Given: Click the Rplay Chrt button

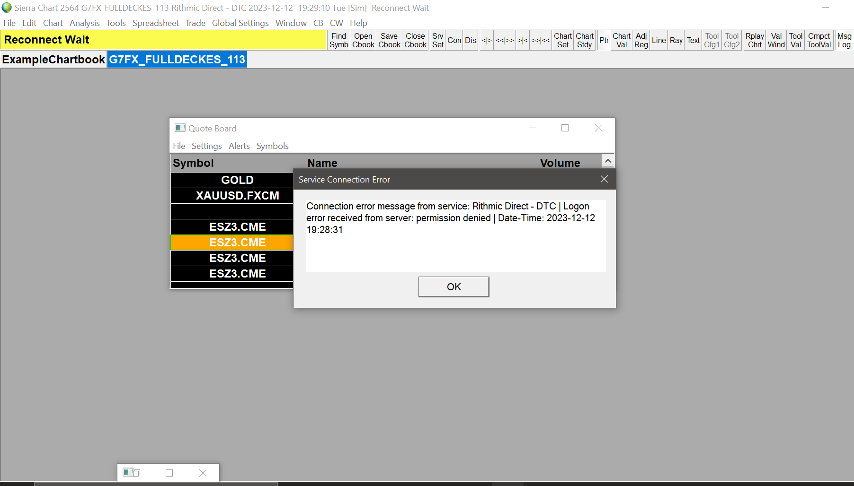Looking at the screenshot, I should 755,40.
